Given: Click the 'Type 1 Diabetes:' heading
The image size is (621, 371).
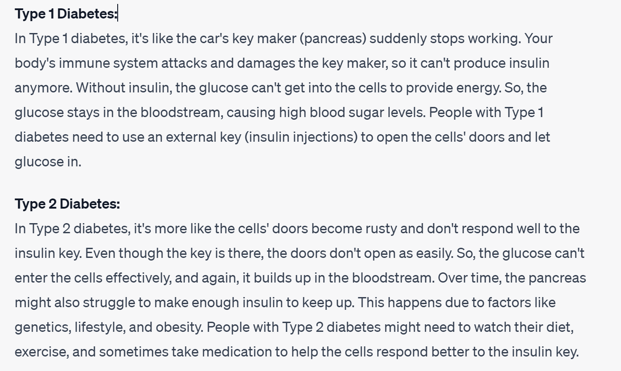Looking at the screenshot, I should click(x=66, y=14).
